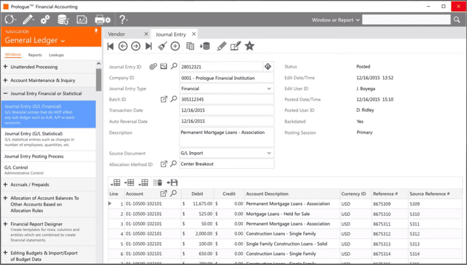This screenshot has width=467, height=265.
Task: Switch to Lookups navigator tab
Action: 56,55
